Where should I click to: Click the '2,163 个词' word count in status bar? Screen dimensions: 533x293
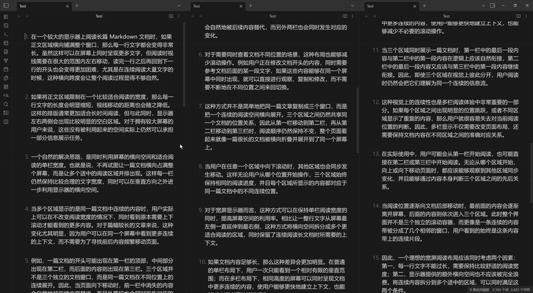coord(499,290)
